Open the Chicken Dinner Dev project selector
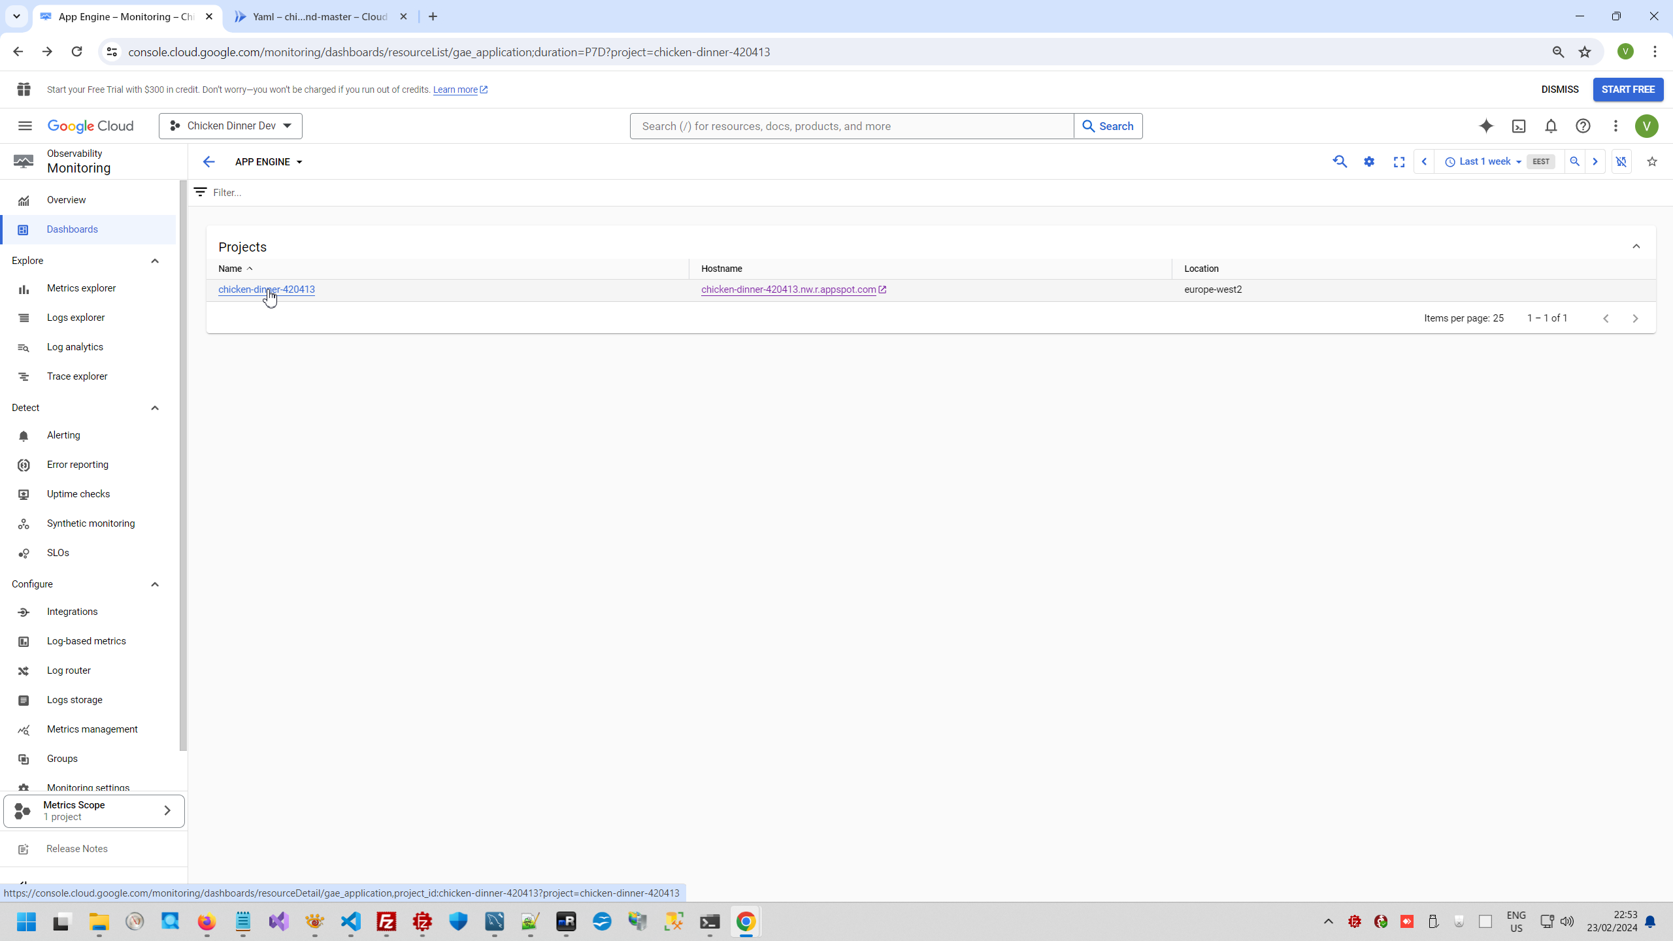1673x941 pixels. (x=230, y=126)
